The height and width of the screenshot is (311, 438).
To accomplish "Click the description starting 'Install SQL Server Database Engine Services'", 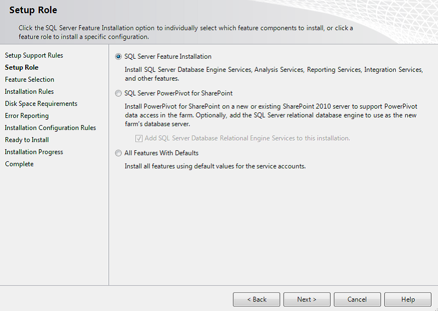I will [x=274, y=74].
